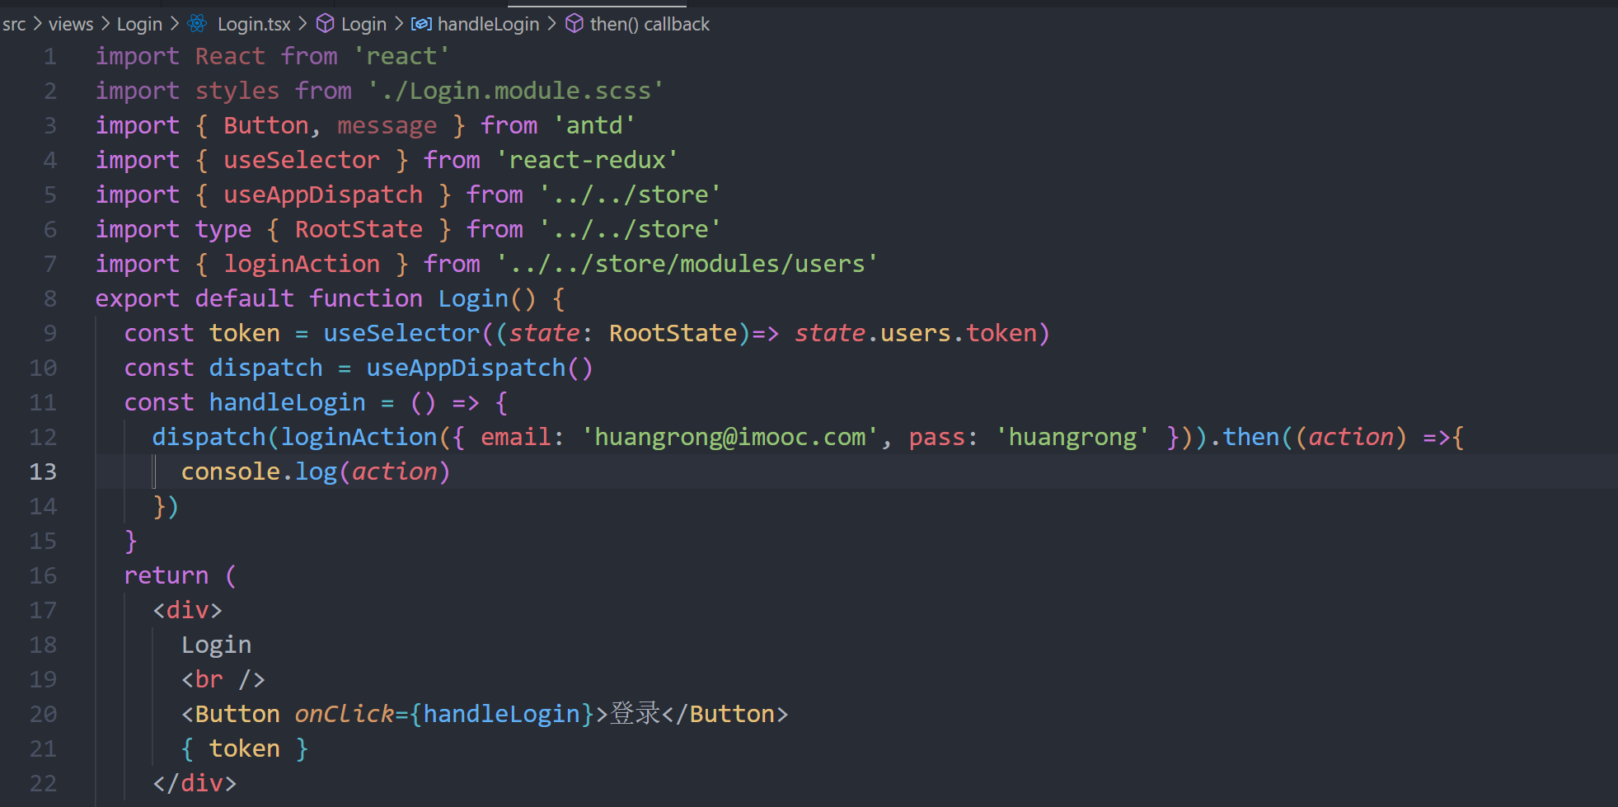Click the src breadcrumb segment

coord(14,24)
